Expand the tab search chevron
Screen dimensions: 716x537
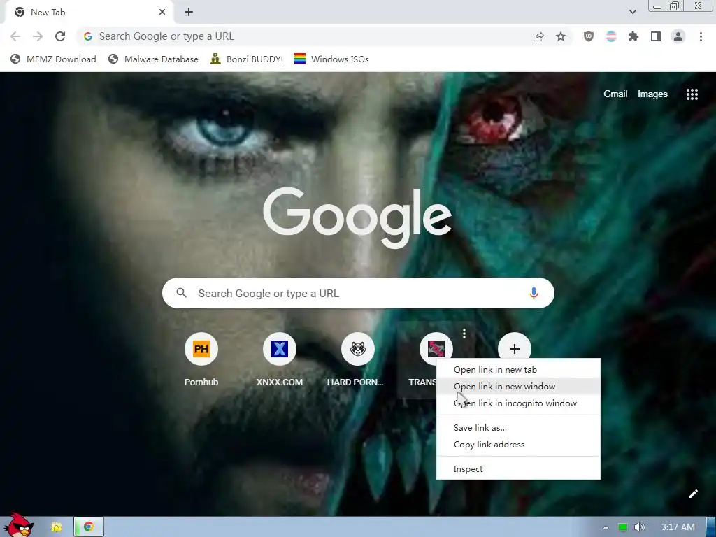click(632, 12)
